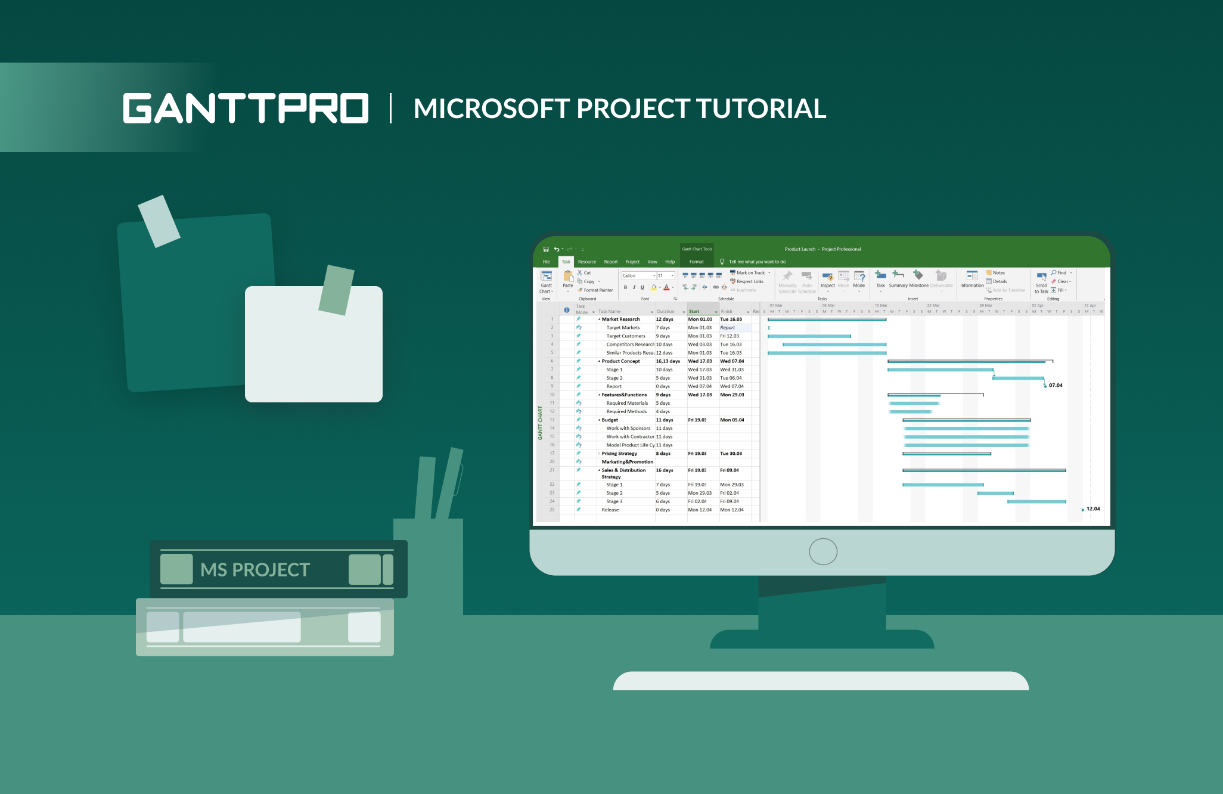The height and width of the screenshot is (794, 1223).
Task: Open the font size 11 dropdown
Action: 673,275
